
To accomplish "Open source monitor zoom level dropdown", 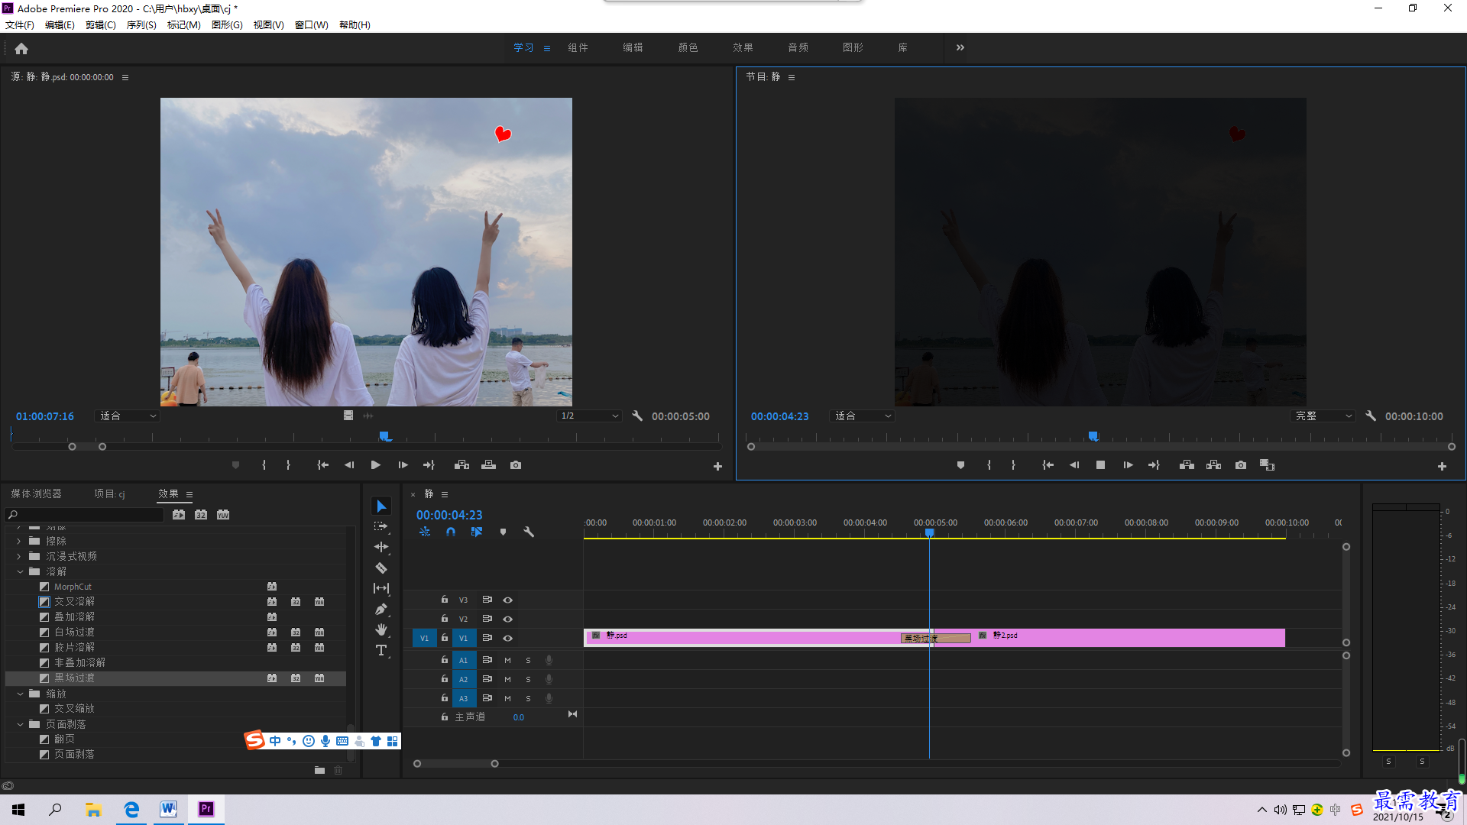I will coord(128,416).
